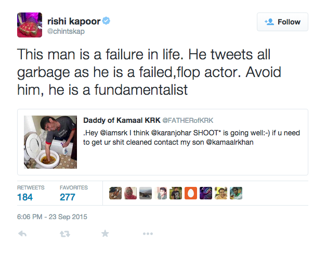326x253 pixels.
Task: Open the blue verified badge
Action: tap(106, 21)
